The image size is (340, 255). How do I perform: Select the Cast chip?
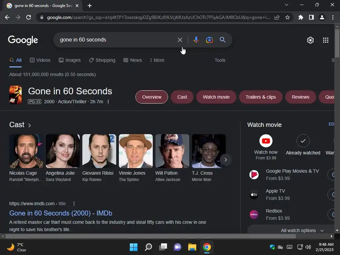[182, 97]
